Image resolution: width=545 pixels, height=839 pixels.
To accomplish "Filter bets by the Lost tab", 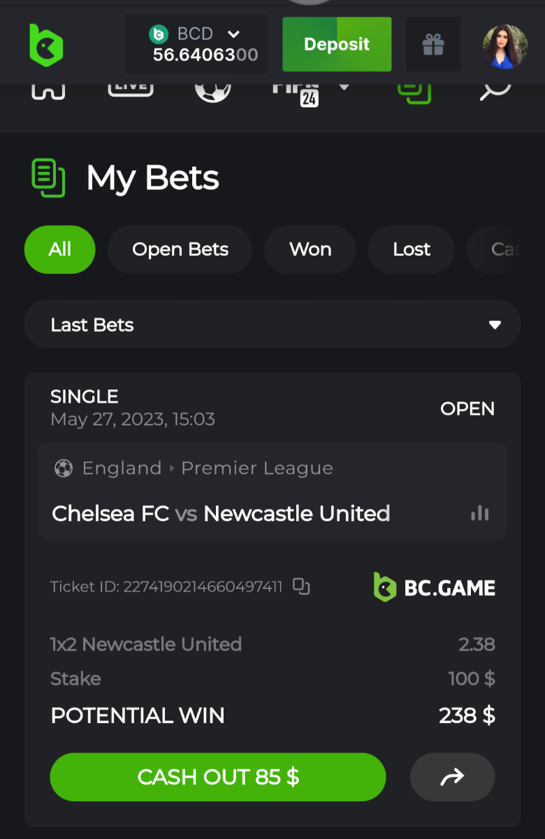I will [x=412, y=250].
